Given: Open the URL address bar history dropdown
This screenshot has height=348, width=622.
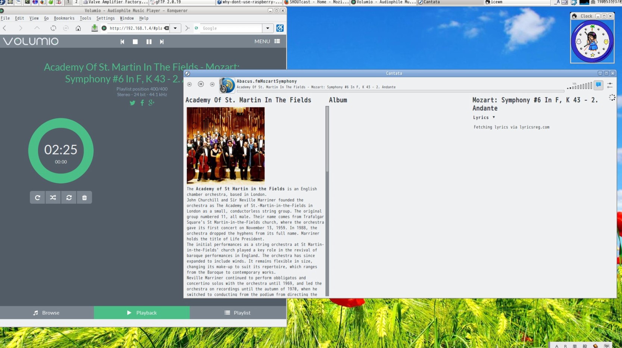Looking at the screenshot, I should point(175,28).
